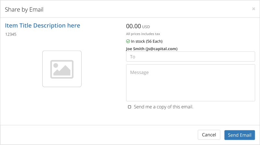Image resolution: width=260 pixels, height=145 pixels.
Task: Click the 00.00 price value
Action: point(134,26)
